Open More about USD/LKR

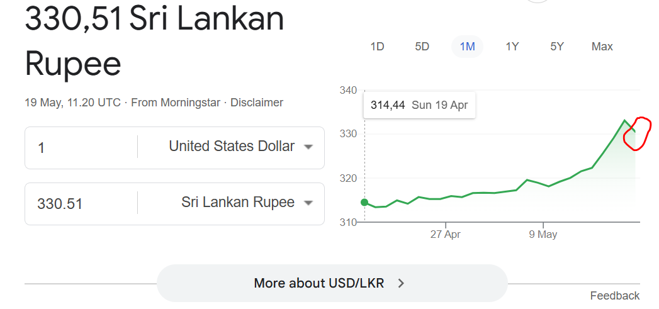(x=332, y=283)
